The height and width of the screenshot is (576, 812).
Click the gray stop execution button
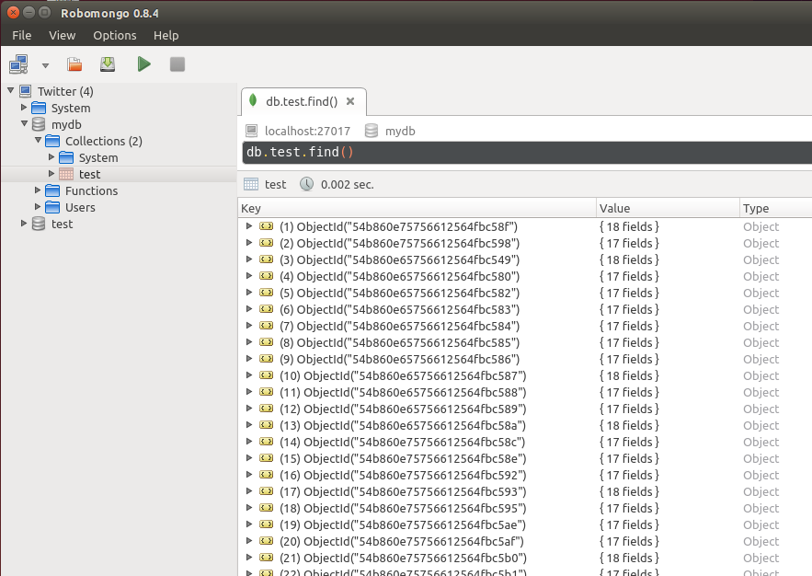pos(177,64)
